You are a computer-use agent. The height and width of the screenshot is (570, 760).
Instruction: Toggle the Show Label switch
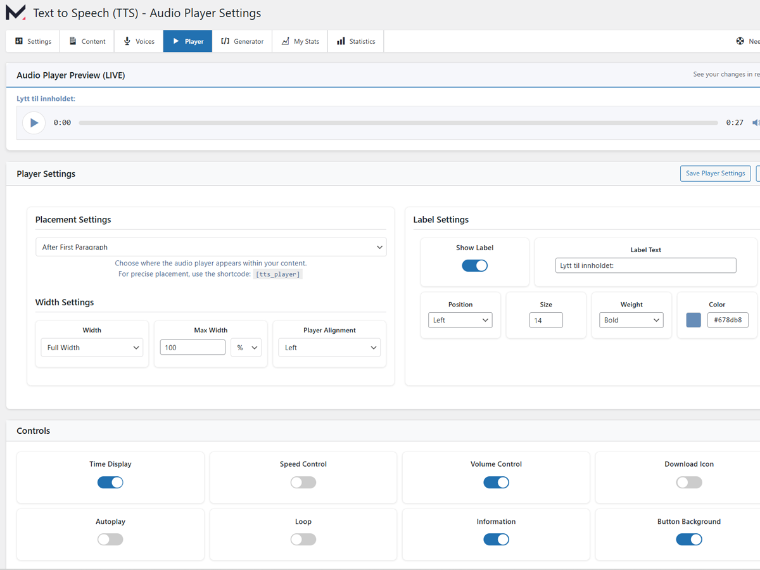[x=474, y=265]
